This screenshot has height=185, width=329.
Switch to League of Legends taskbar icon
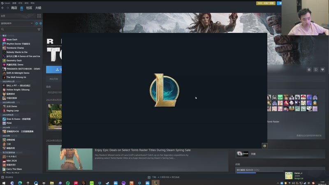click(155, 183)
